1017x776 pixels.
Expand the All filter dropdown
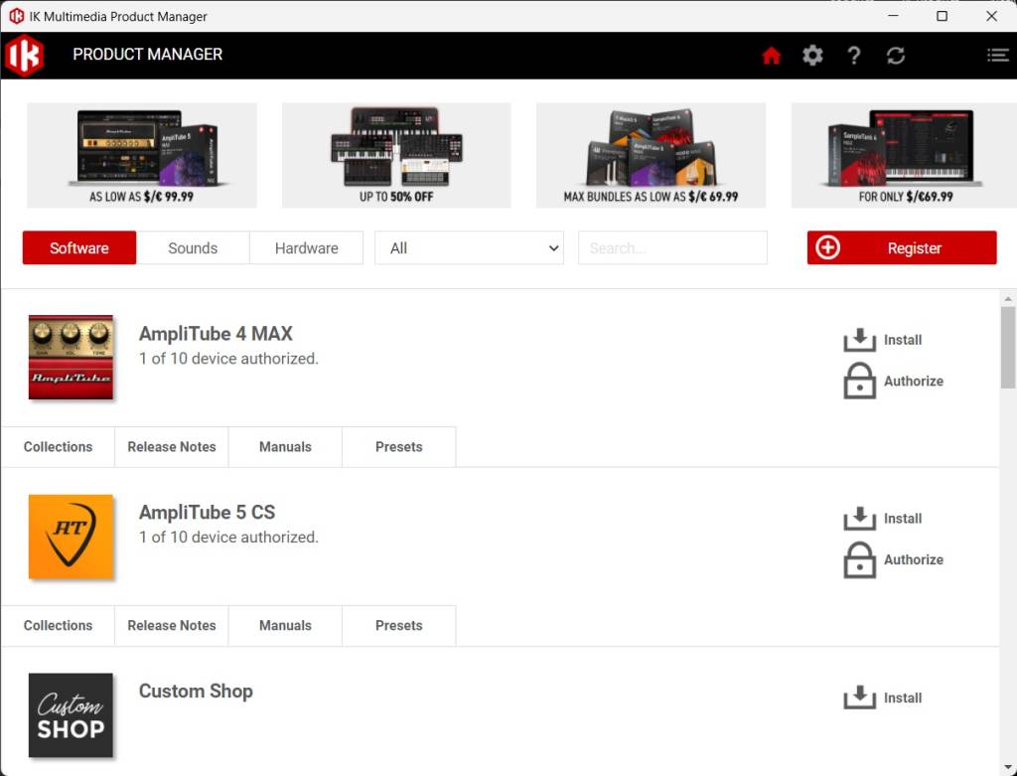(469, 248)
